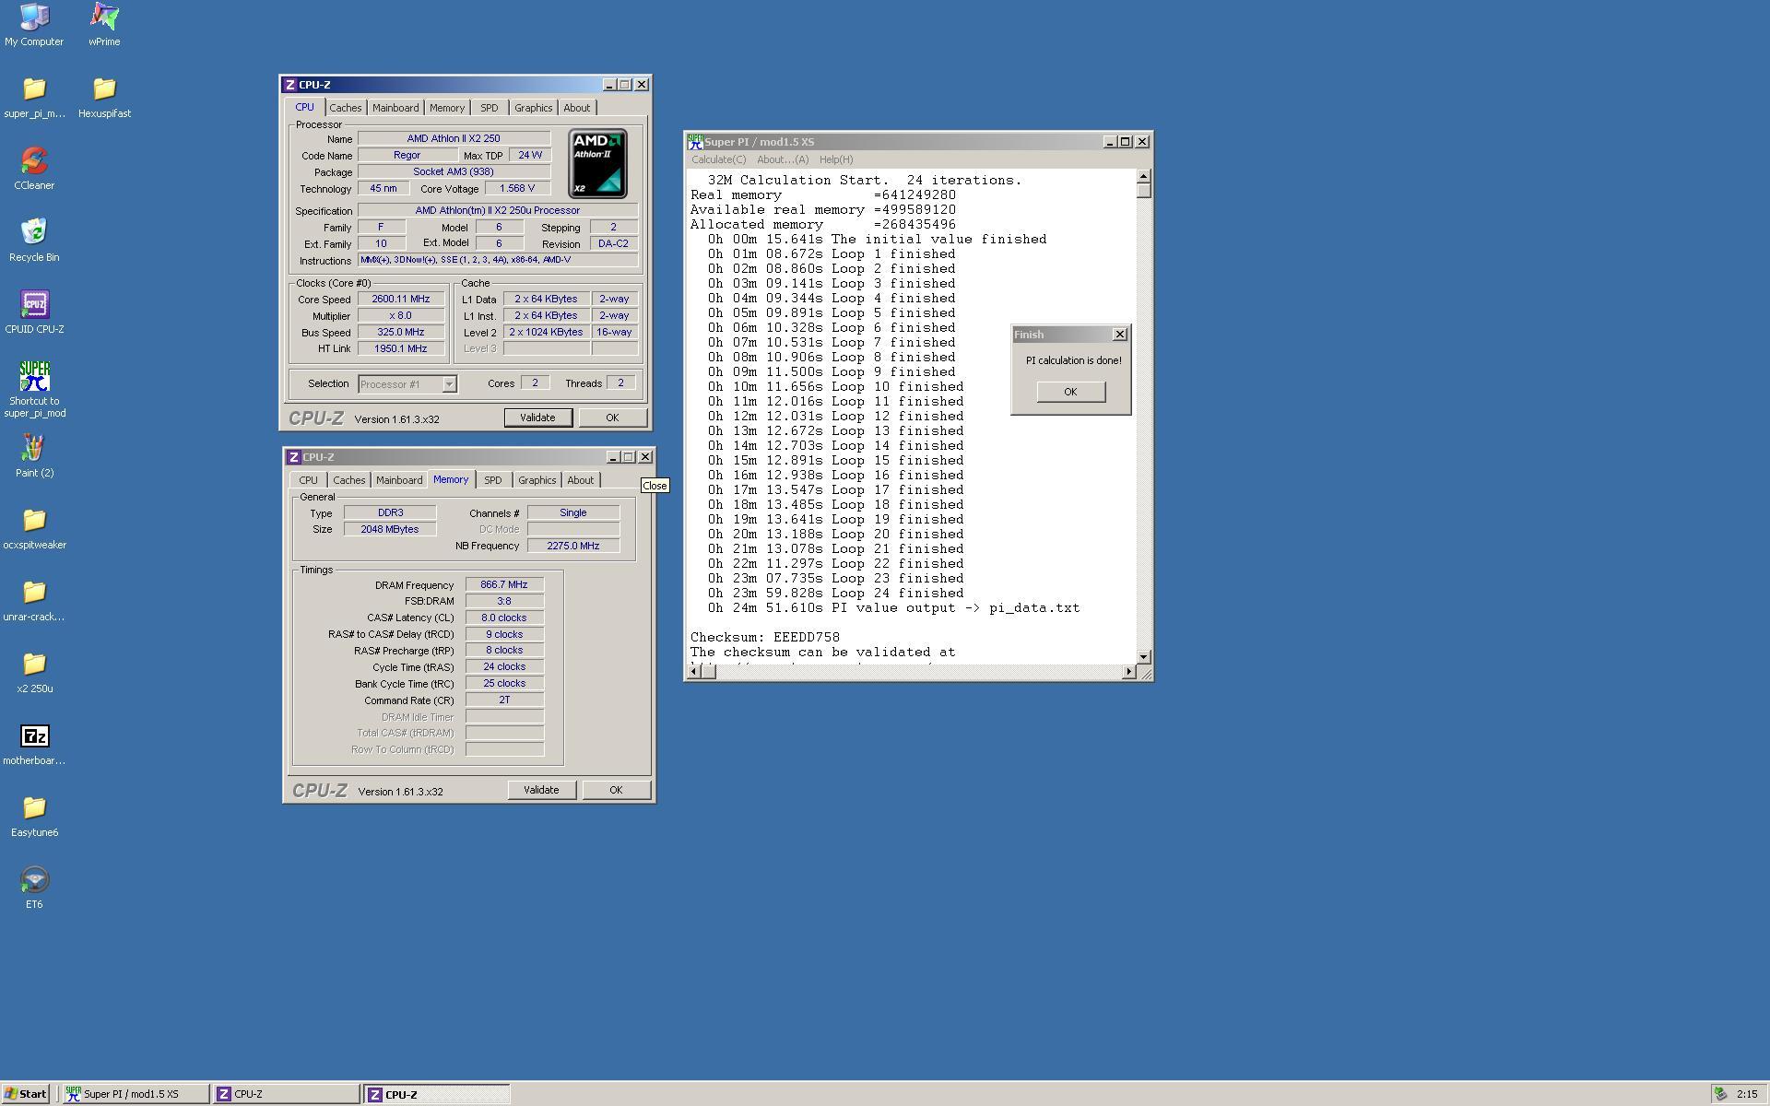Viewport: 1770px width, 1106px height.
Task: Confirm PI calculation done with OK
Action: coord(1070,392)
